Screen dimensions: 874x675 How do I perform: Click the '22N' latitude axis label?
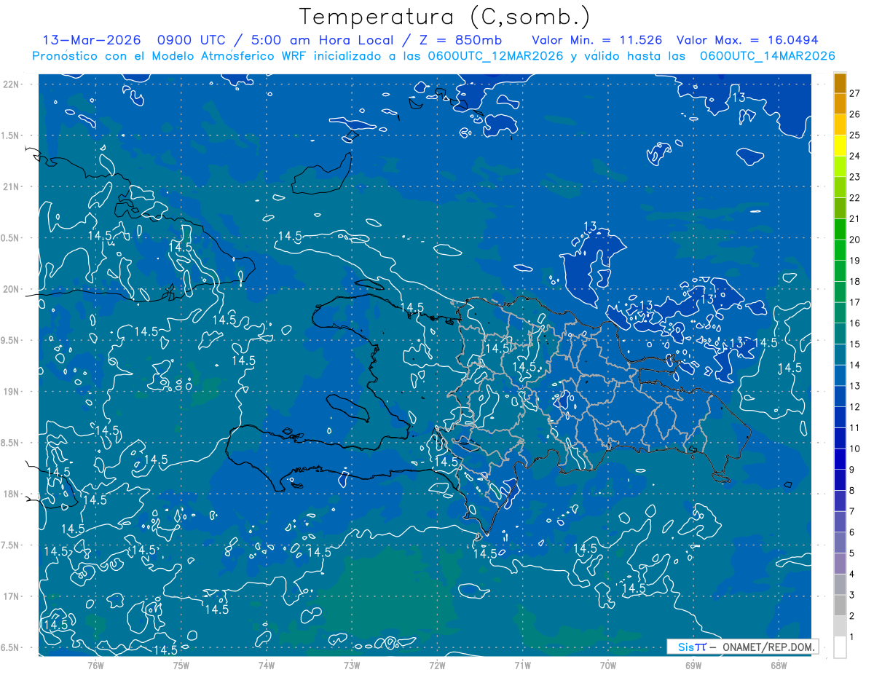point(12,84)
